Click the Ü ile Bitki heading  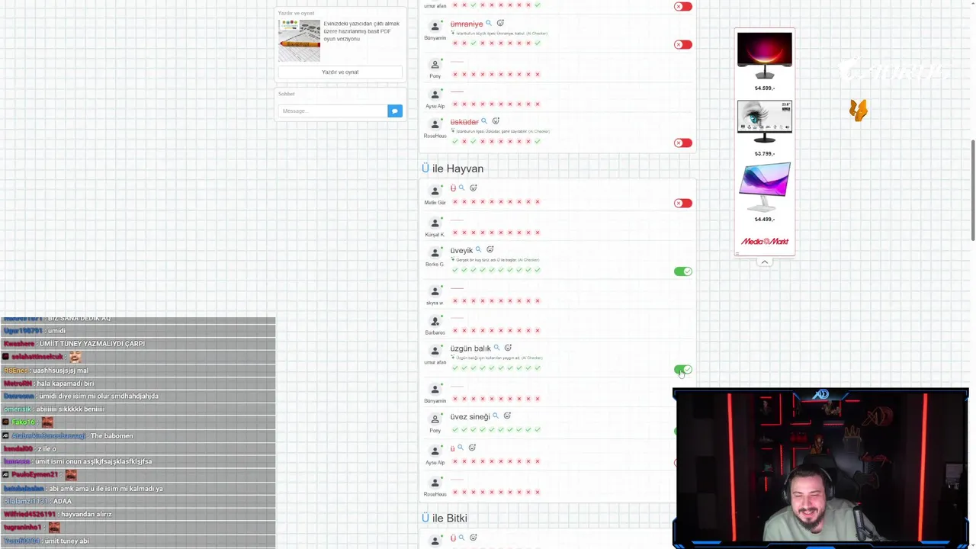tap(444, 518)
